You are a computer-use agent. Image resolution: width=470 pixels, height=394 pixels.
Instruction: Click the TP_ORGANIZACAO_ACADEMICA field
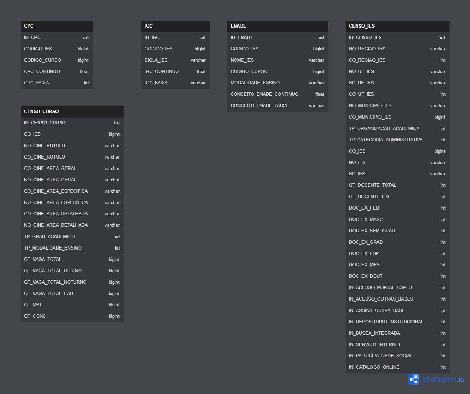[x=398, y=129]
